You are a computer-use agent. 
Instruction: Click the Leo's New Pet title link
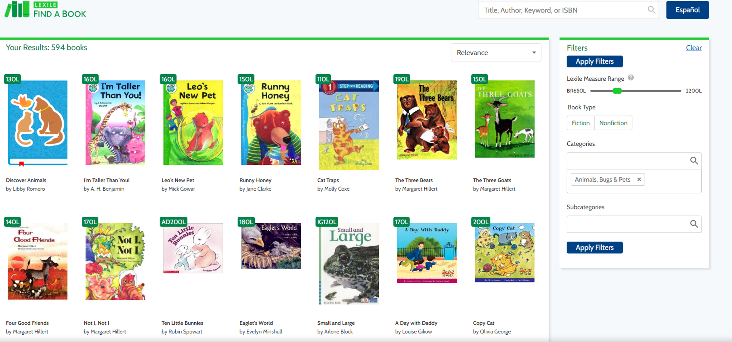[178, 180]
